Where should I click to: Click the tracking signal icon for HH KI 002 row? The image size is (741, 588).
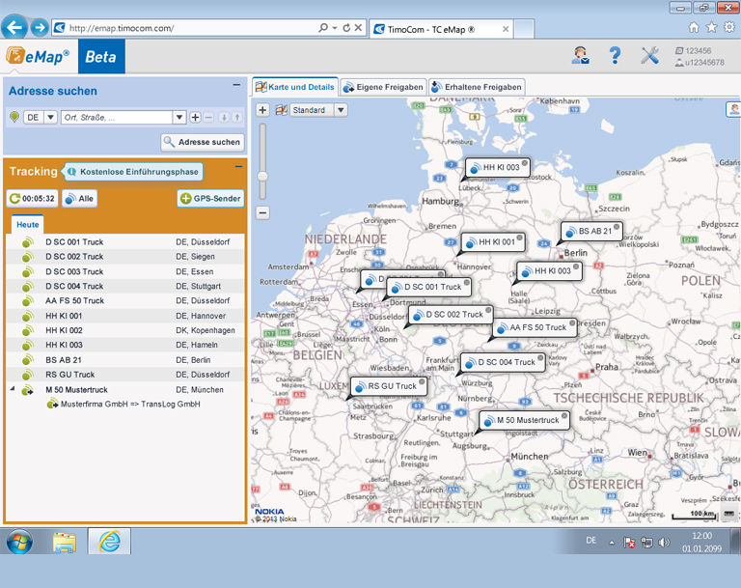tap(27, 330)
